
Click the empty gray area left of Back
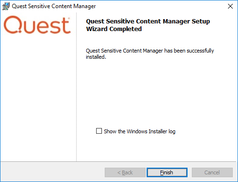52,172
